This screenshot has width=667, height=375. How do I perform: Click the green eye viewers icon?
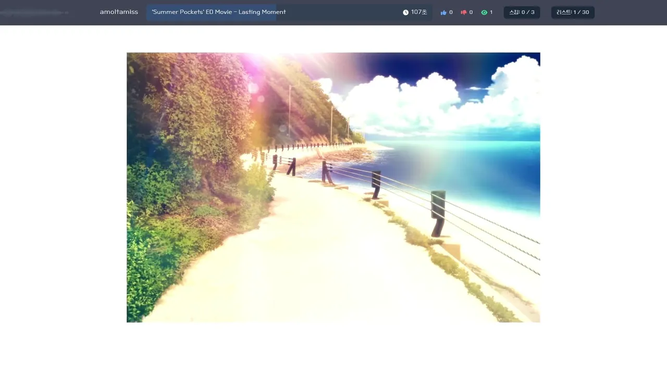(x=484, y=12)
